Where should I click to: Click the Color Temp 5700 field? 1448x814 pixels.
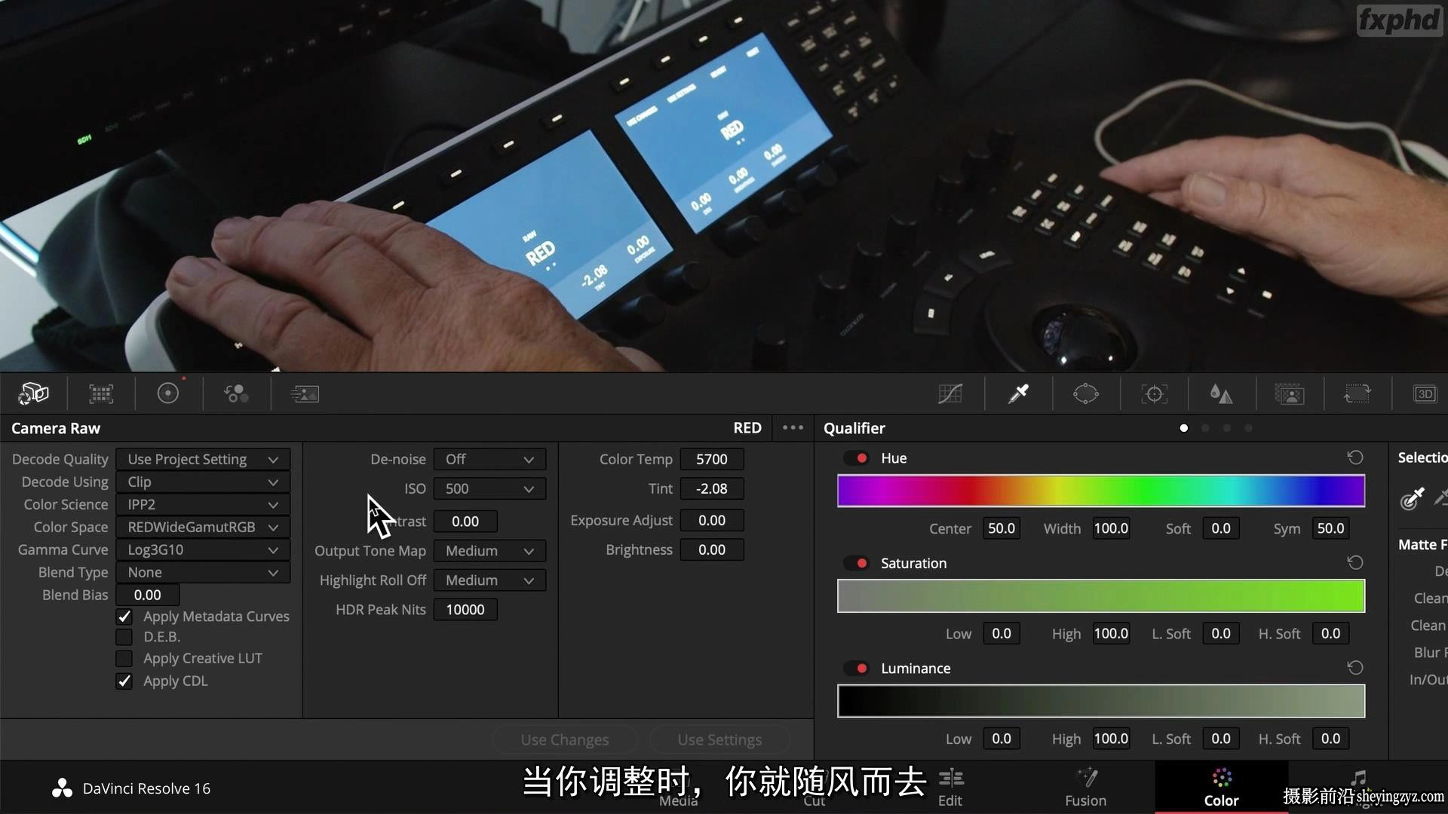pos(712,459)
